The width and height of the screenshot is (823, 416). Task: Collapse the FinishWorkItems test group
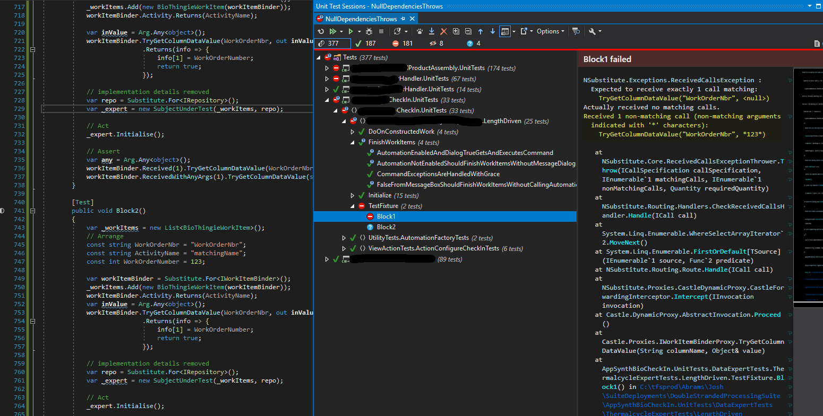[x=352, y=142]
